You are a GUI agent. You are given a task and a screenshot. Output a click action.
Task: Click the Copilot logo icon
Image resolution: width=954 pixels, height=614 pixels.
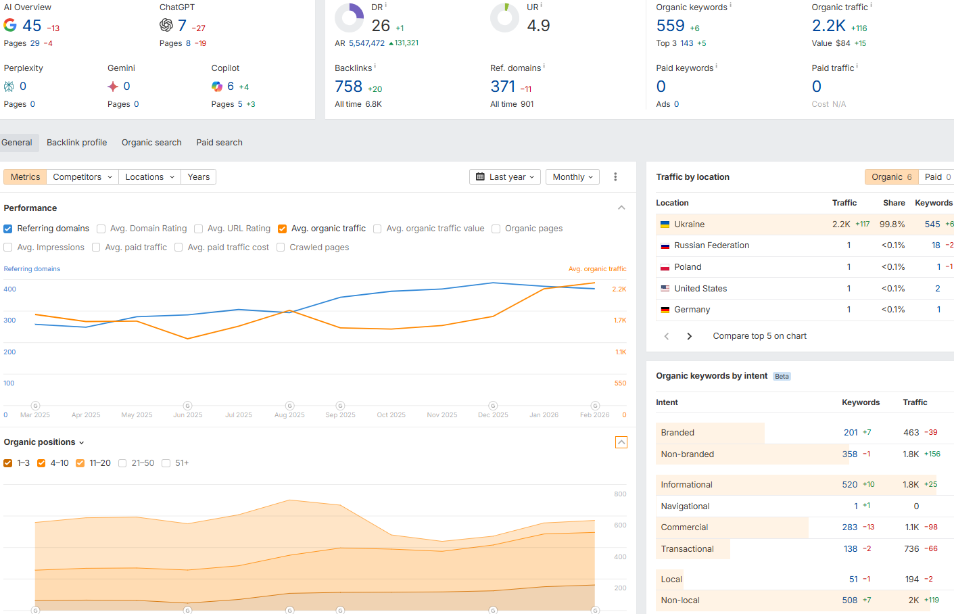(217, 87)
